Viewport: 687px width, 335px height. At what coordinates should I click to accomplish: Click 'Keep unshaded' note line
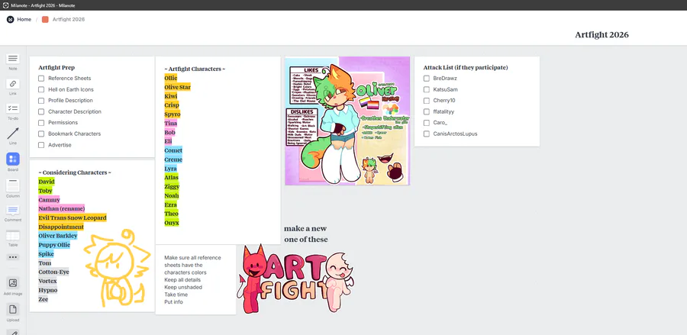pos(183,287)
